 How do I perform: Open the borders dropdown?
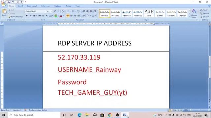[x=96, y=16]
